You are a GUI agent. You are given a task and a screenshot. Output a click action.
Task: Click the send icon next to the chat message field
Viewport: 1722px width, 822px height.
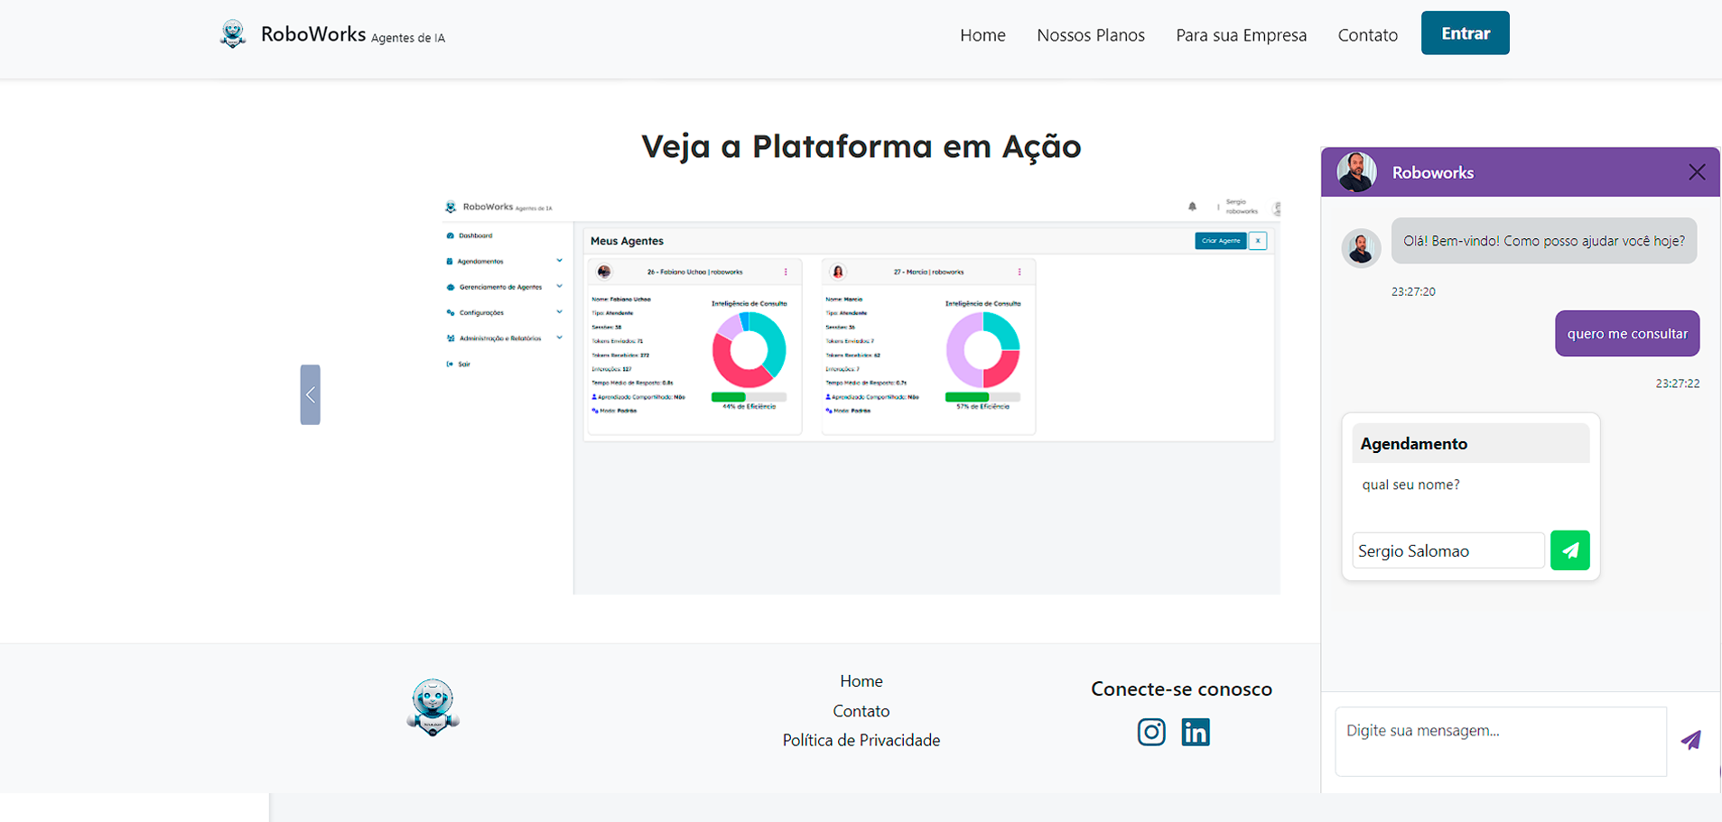(1691, 740)
